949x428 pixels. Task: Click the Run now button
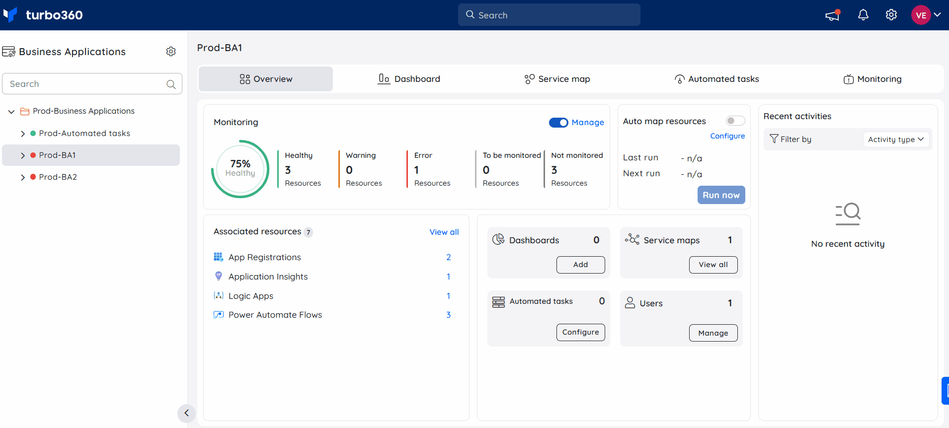[x=721, y=195]
